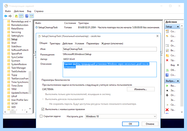Click the clock icon beside SetupCleanupTask row

pyautogui.click(x=36, y=28)
